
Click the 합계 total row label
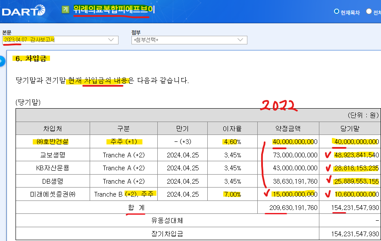pyautogui.click(x=136, y=207)
